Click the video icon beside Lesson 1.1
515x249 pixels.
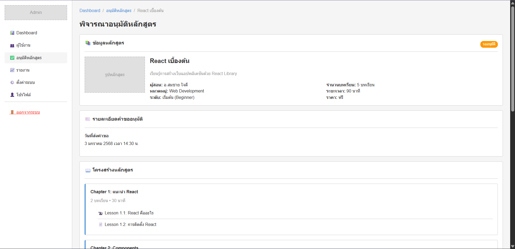(101, 213)
